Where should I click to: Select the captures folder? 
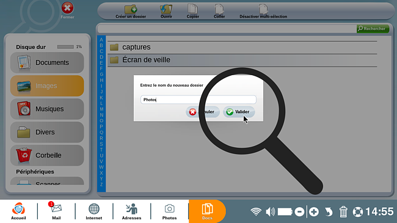tap(242, 47)
